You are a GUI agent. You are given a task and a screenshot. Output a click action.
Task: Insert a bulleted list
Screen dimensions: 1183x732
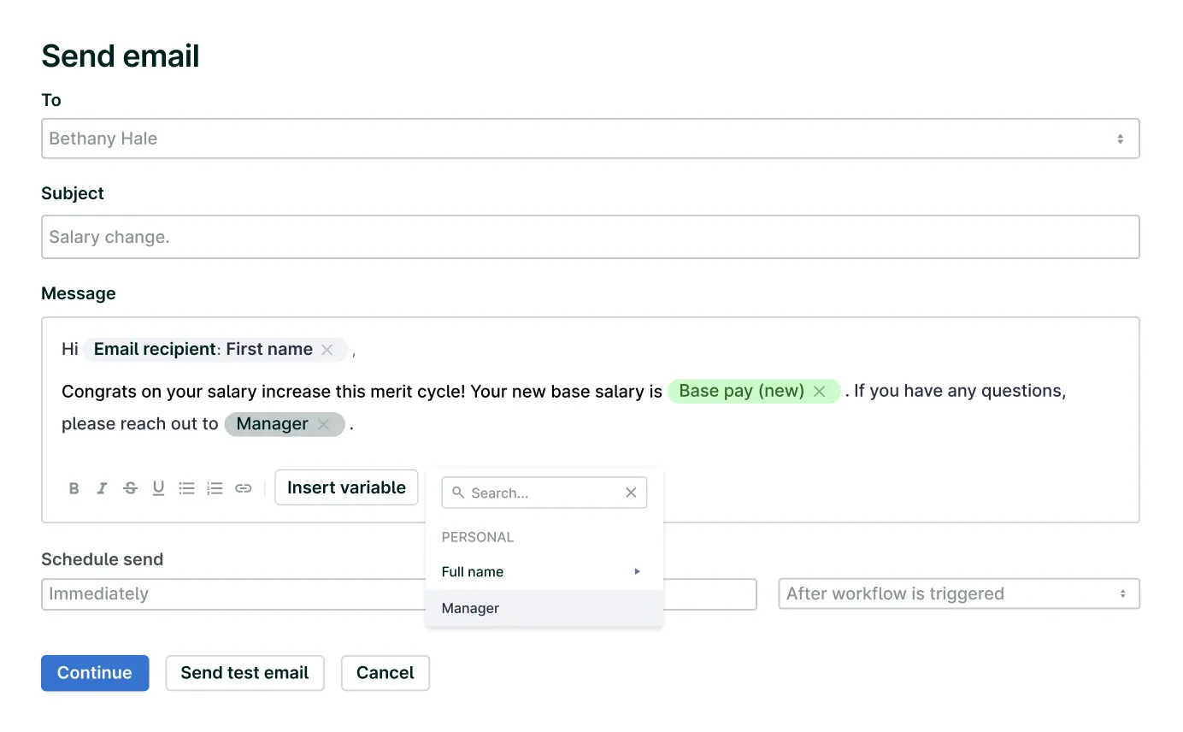tap(186, 488)
